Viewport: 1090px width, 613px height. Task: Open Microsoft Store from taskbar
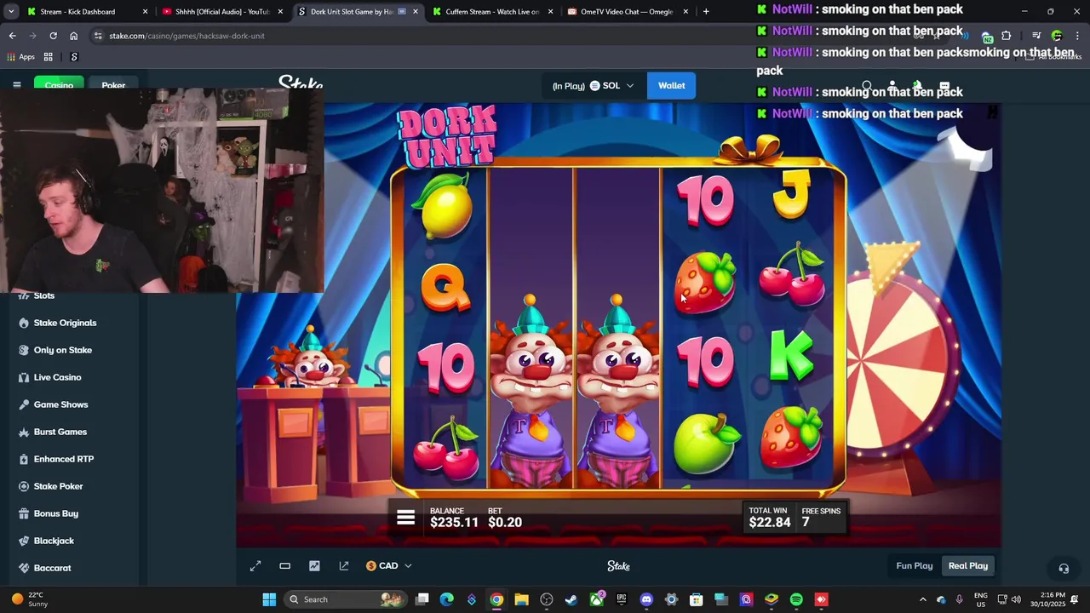coord(696,599)
